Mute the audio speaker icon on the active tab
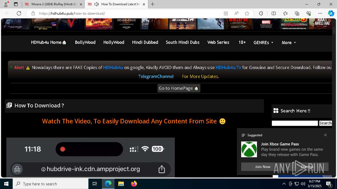337x189 pixels. (97, 4)
